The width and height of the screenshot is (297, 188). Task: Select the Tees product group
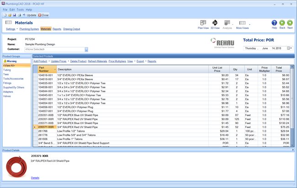pos(6,75)
